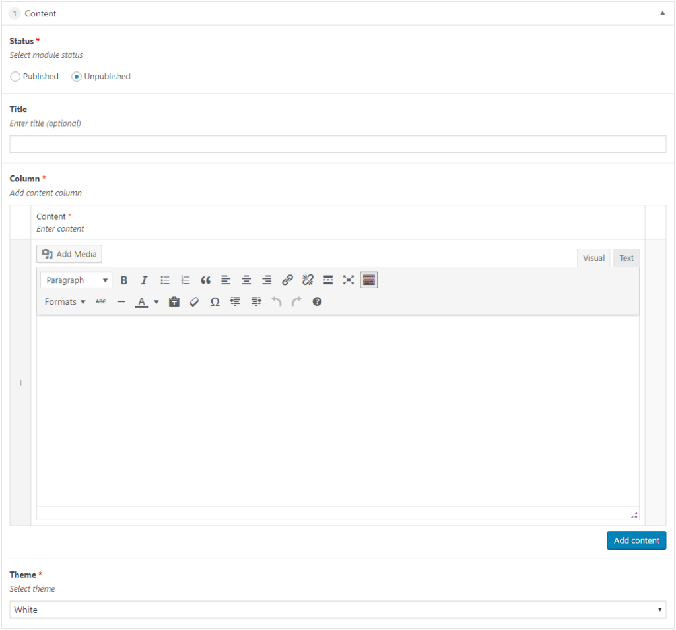Open the special character (Omega) picker

pos(215,302)
